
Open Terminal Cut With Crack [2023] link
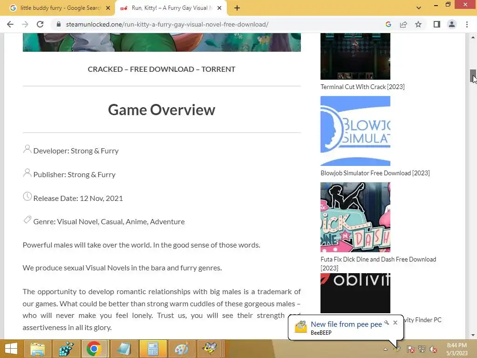[x=362, y=87]
